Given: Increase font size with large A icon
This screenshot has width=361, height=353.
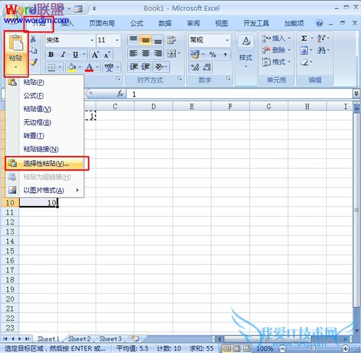Looking at the screenshot, I should click(x=95, y=54).
